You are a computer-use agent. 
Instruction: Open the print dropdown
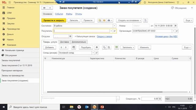pos(110,20)
